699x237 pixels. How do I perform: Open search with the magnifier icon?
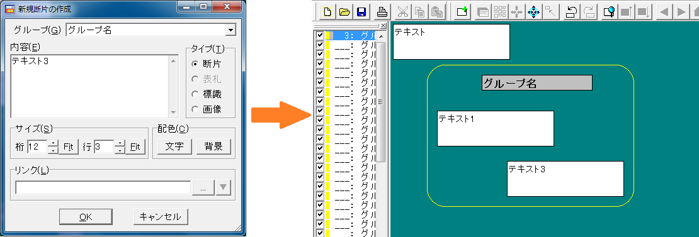pyautogui.click(x=610, y=11)
